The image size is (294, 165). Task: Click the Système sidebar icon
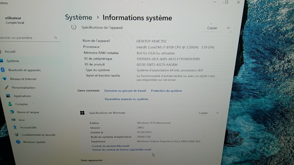(x=2, y=61)
